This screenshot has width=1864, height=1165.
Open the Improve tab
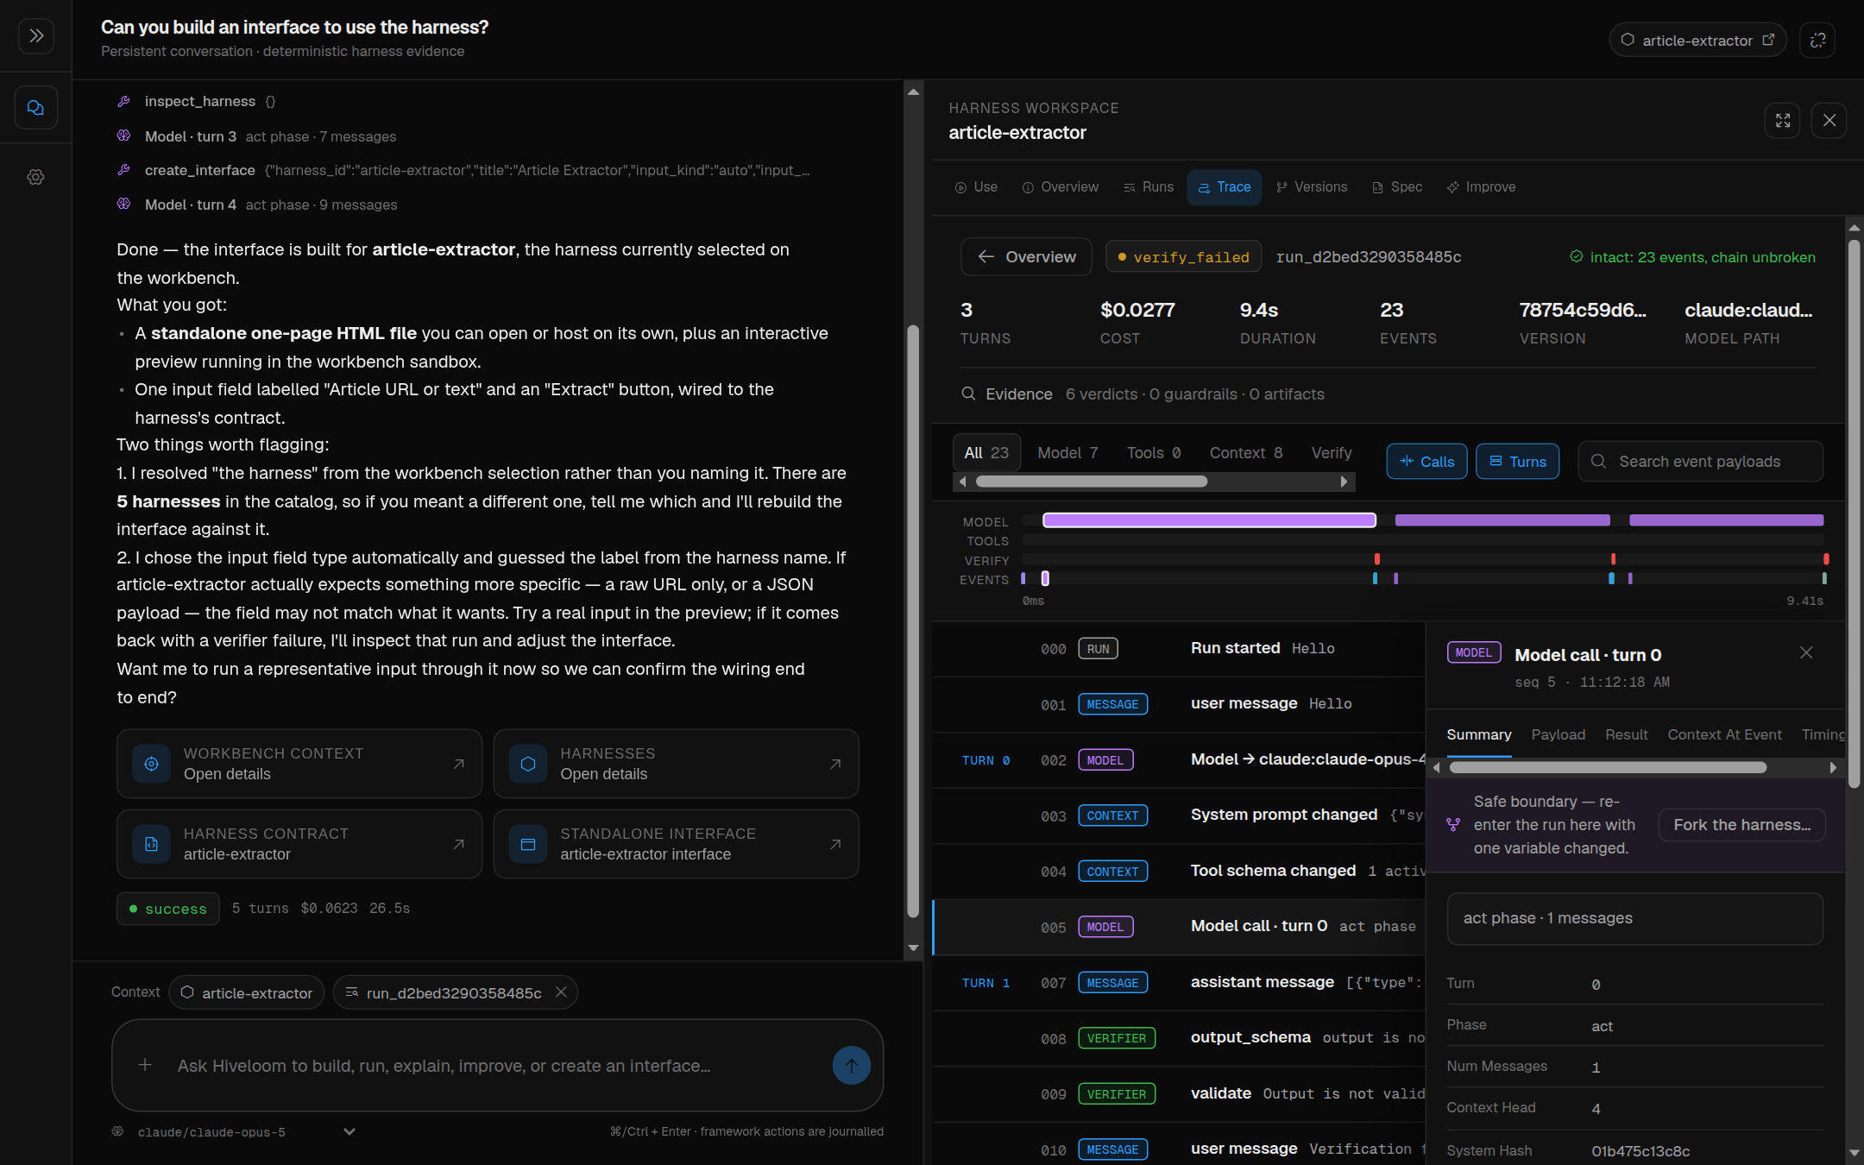pyautogui.click(x=1481, y=187)
